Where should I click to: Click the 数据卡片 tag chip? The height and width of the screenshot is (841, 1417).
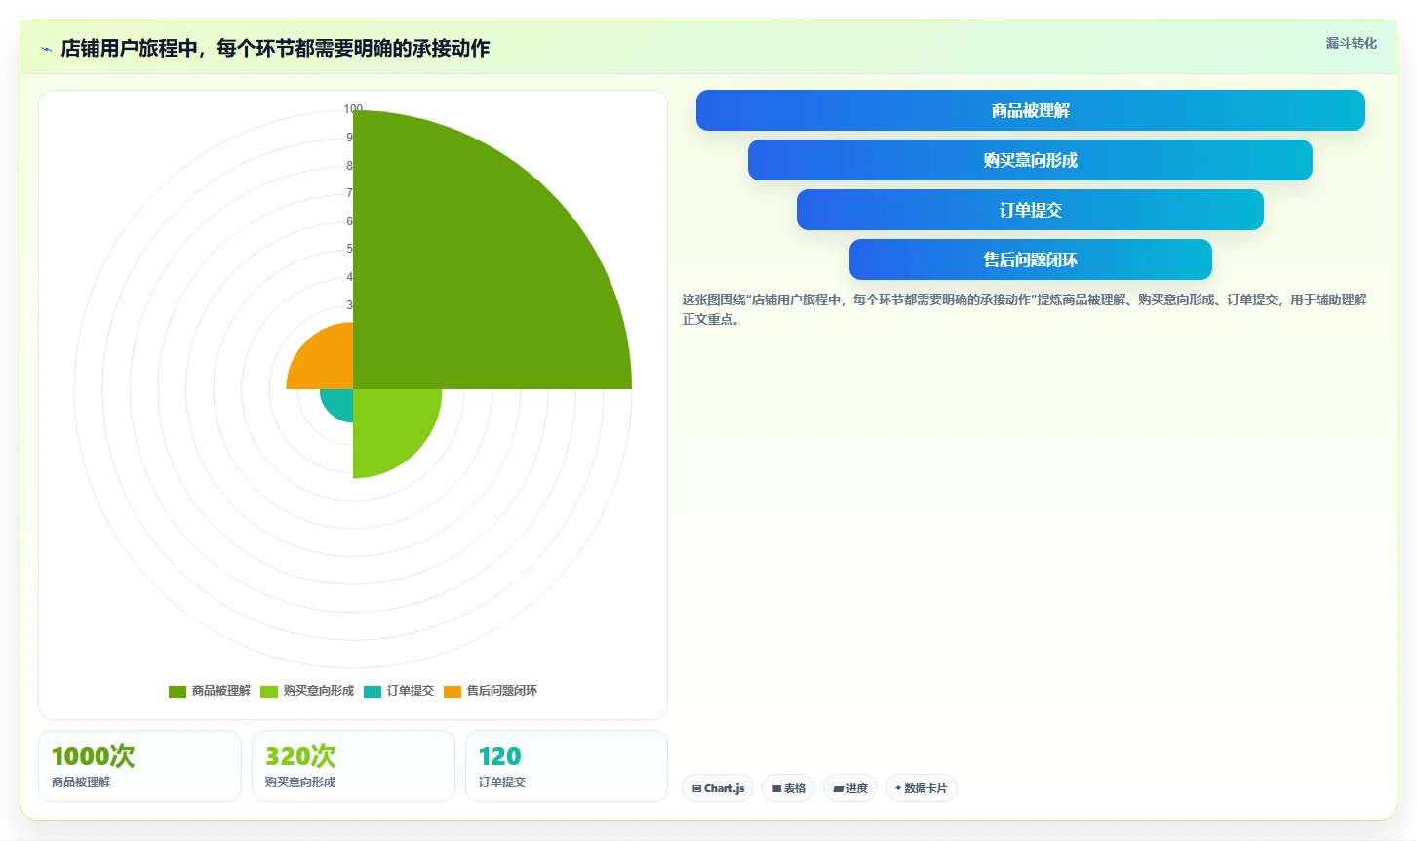[922, 788]
